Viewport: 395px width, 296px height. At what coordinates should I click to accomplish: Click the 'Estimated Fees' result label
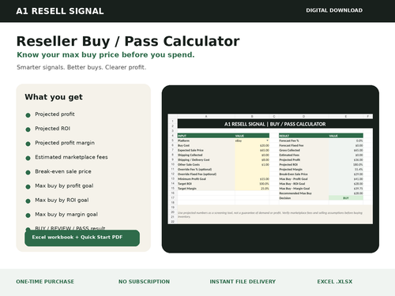[x=303, y=155]
